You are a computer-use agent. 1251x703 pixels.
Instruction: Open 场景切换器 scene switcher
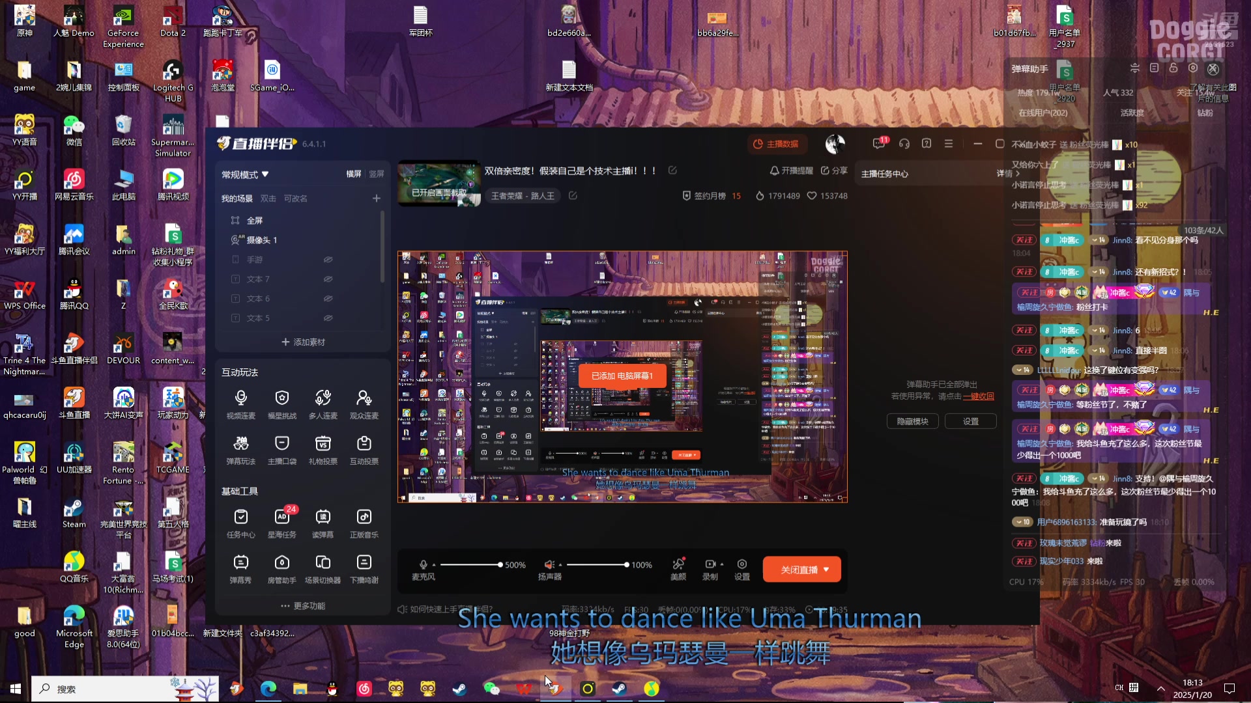[323, 569]
